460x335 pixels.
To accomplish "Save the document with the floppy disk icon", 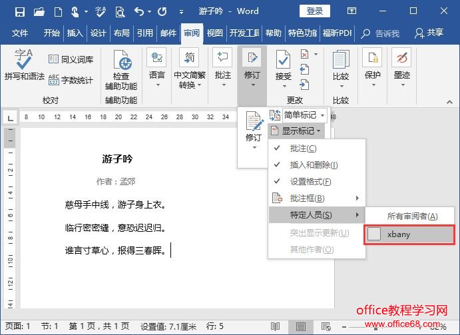I will [x=20, y=12].
